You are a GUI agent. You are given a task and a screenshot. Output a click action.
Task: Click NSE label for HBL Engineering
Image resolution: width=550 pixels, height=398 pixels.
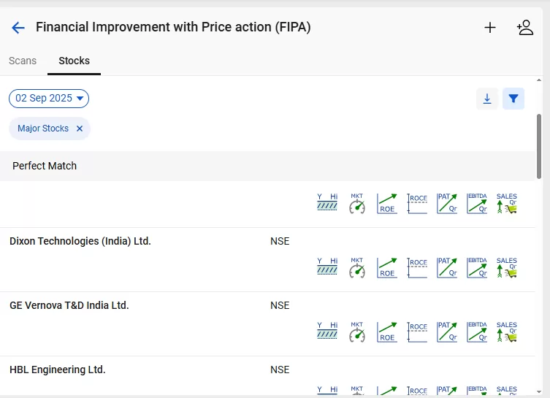click(280, 370)
